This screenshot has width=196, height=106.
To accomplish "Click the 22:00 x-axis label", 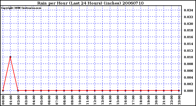I will (172, 100).
